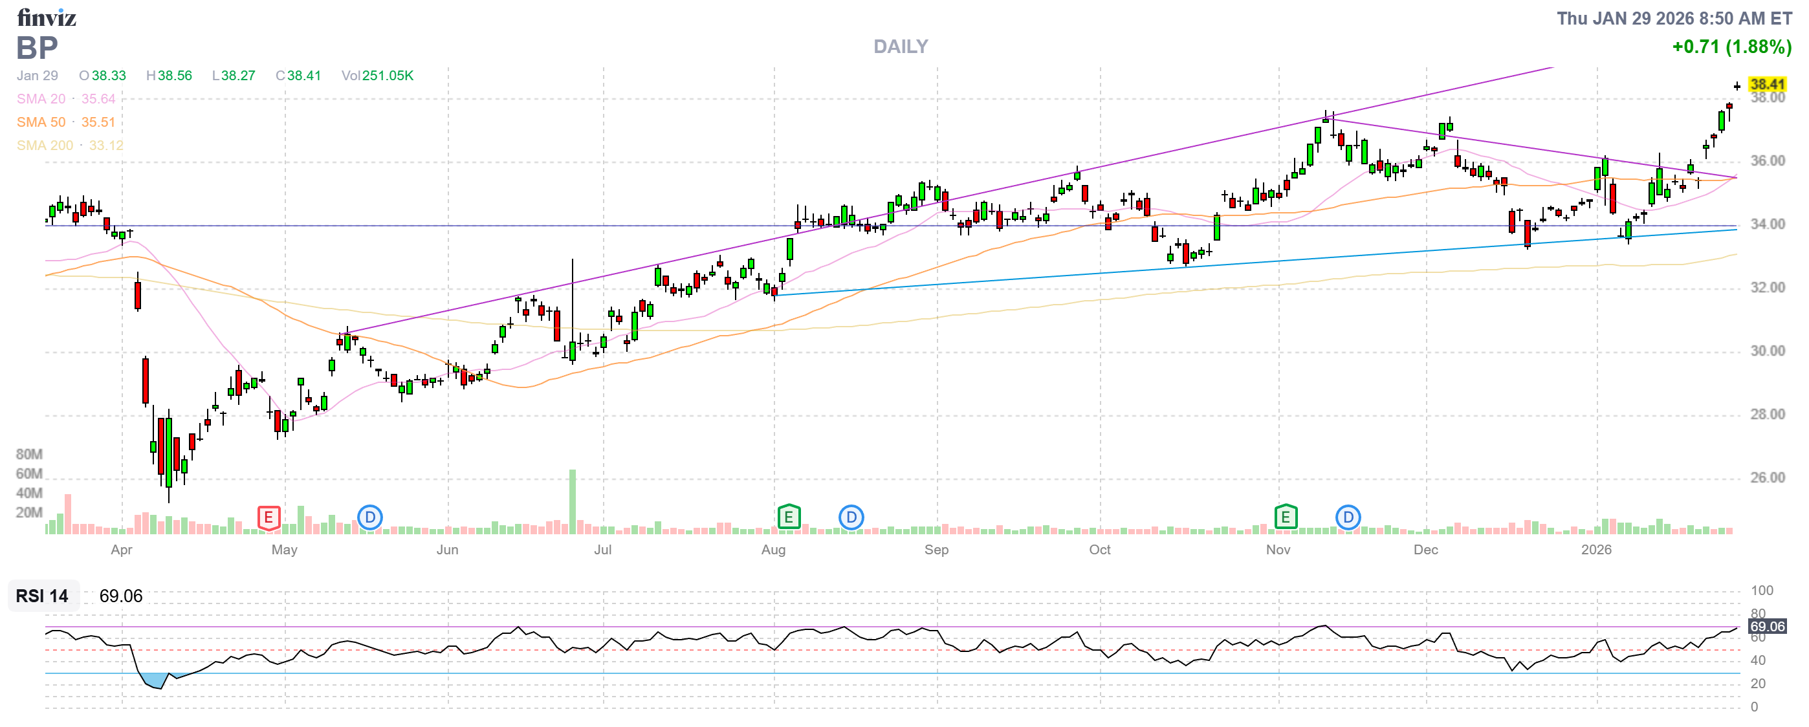This screenshot has height=727, width=1809.
Task: Click the +0.71 (1.88%) change text
Action: [x=1731, y=47]
